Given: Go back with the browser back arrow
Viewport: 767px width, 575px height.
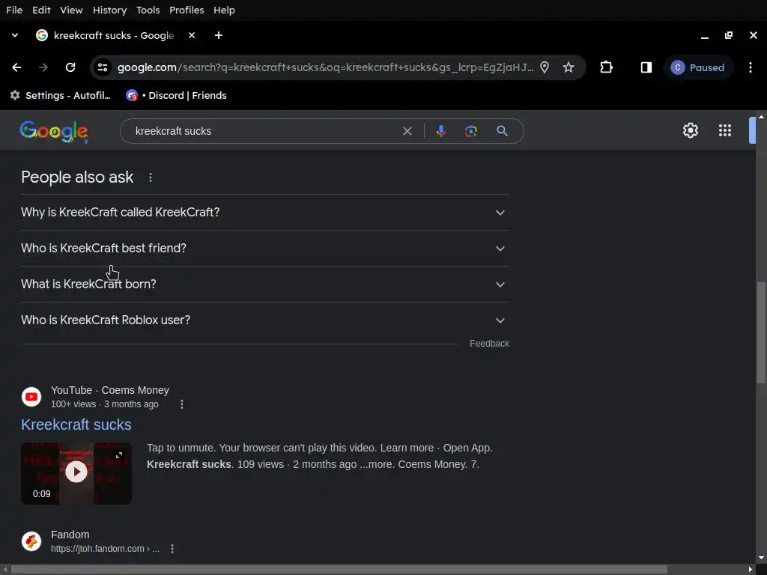Looking at the screenshot, I should pos(16,67).
